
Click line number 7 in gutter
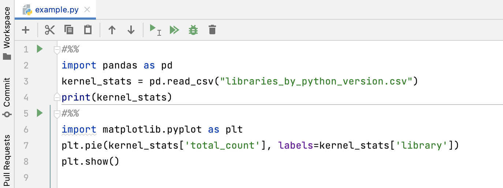pyautogui.click(x=26, y=146)
